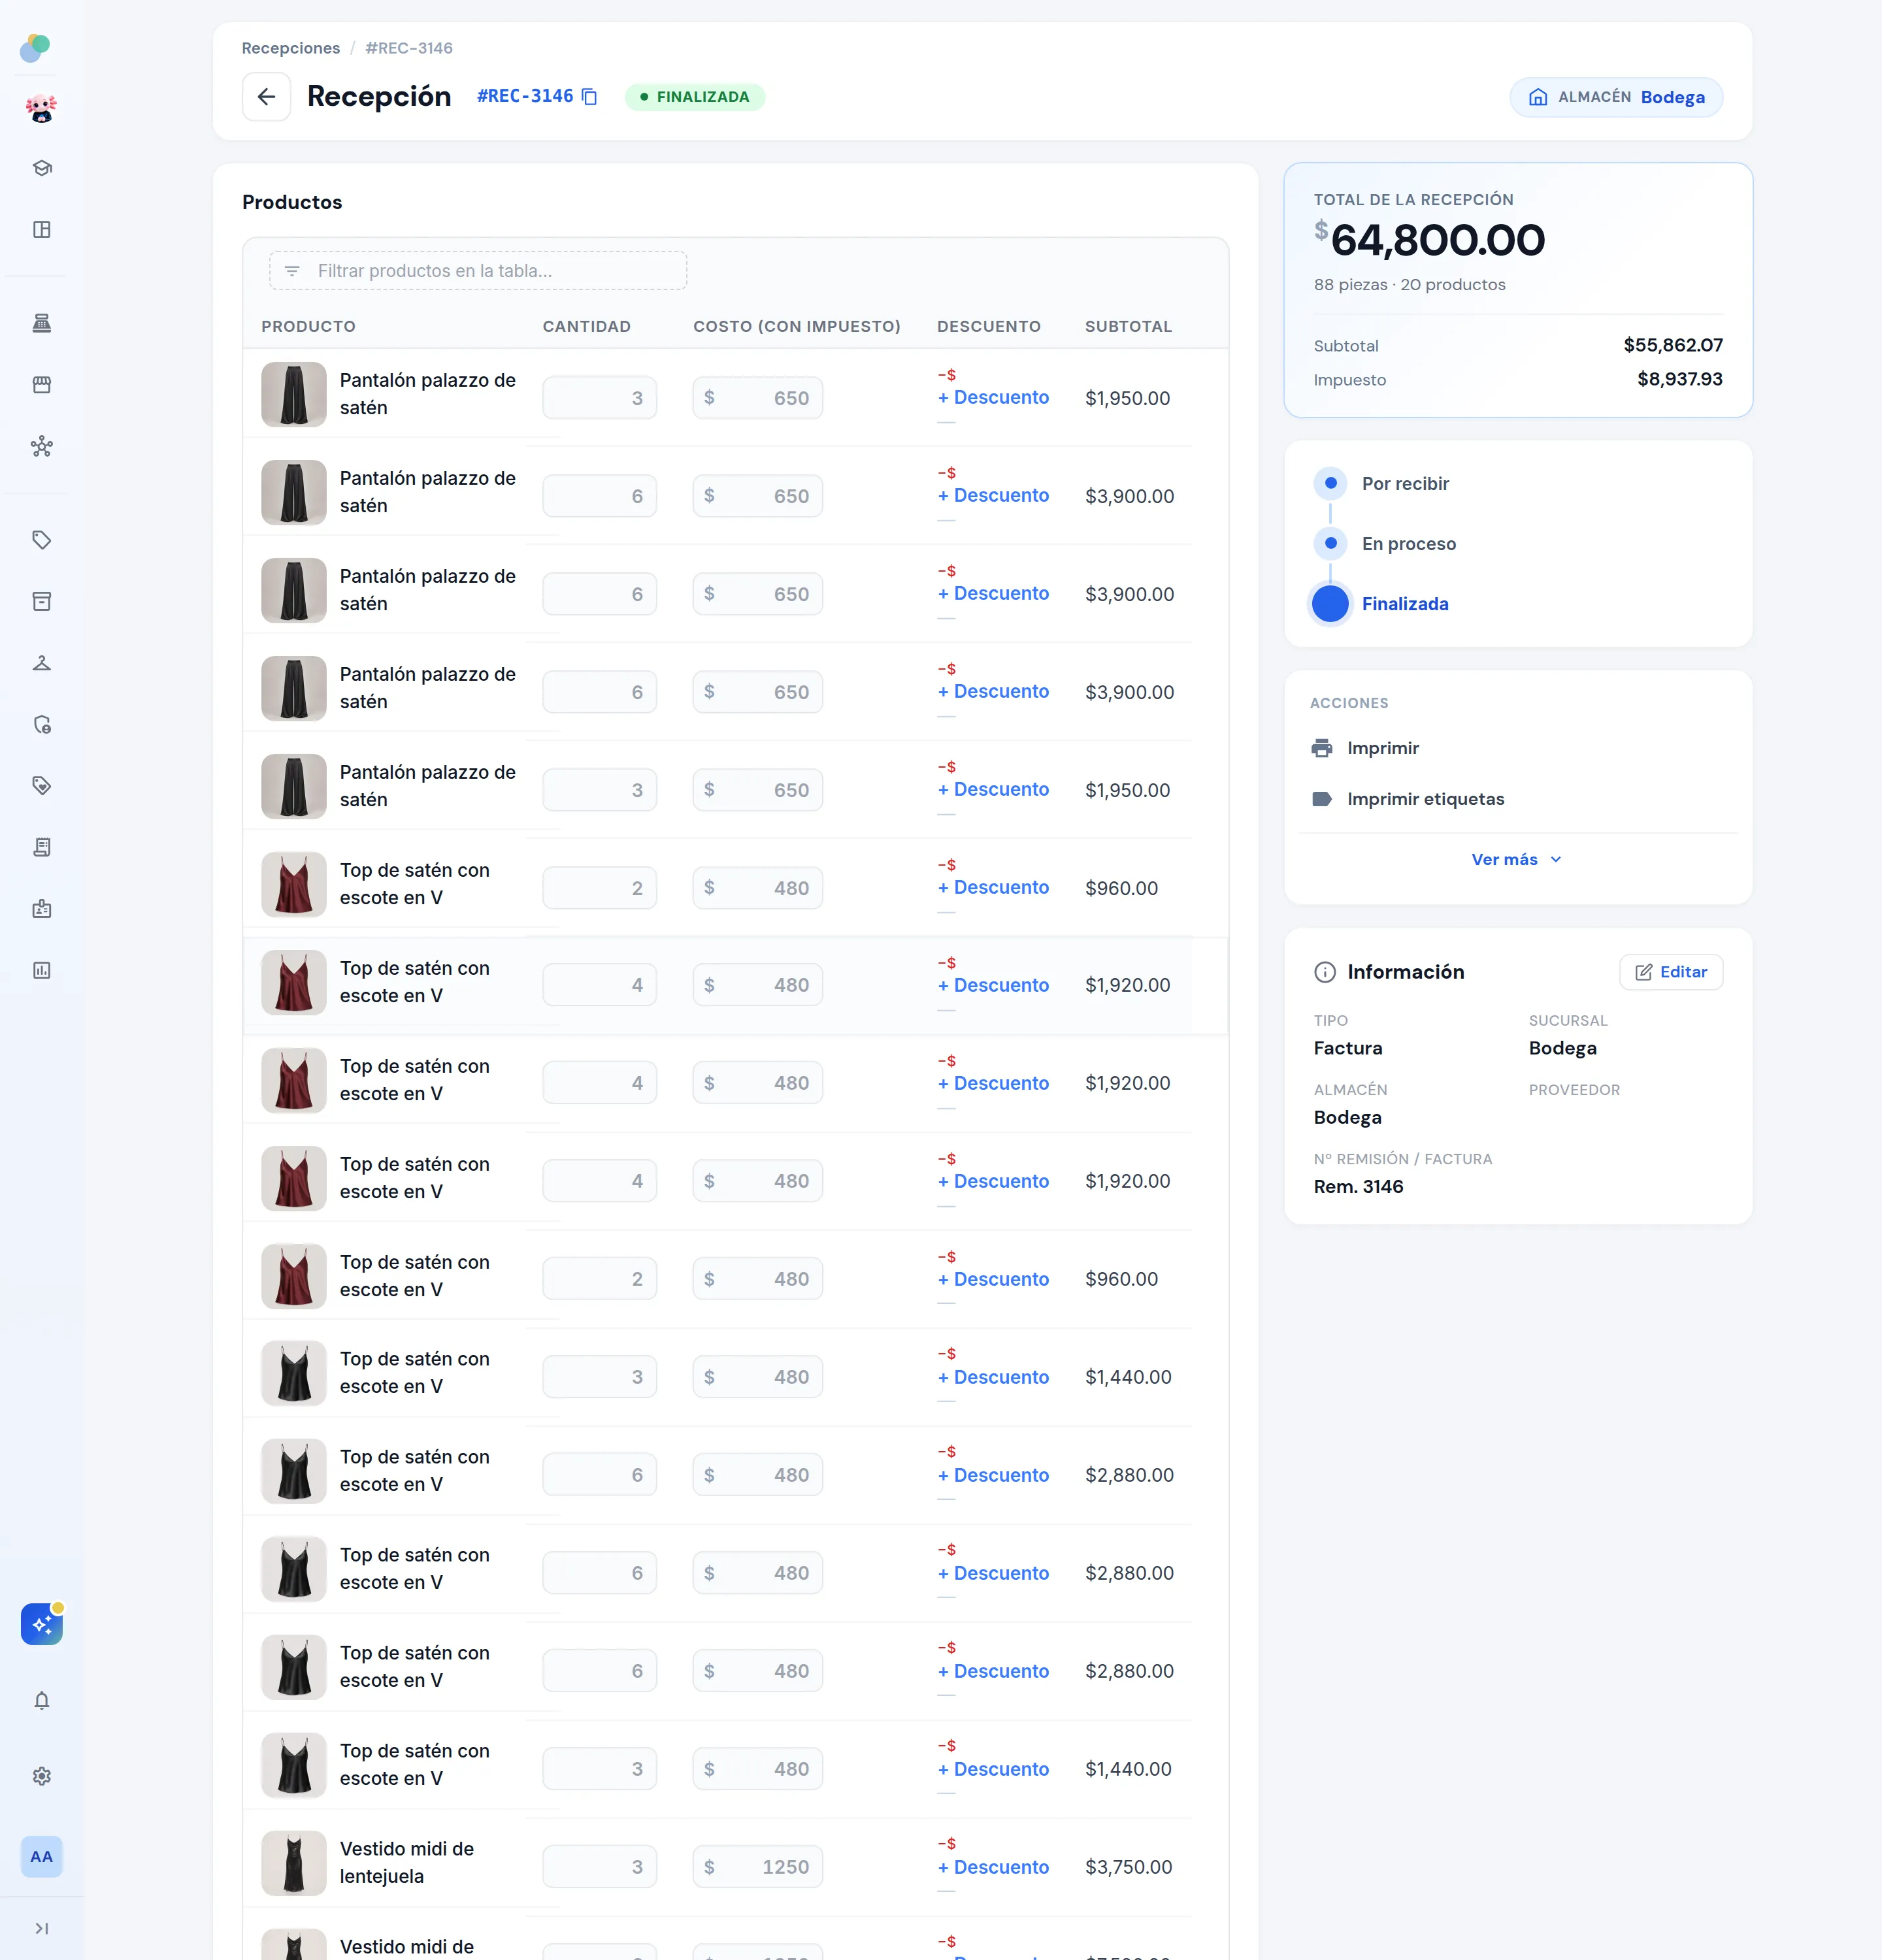1882x1960 pixels.
Task: Open the settings gear icon
Action: click(x=42, y=1776)
